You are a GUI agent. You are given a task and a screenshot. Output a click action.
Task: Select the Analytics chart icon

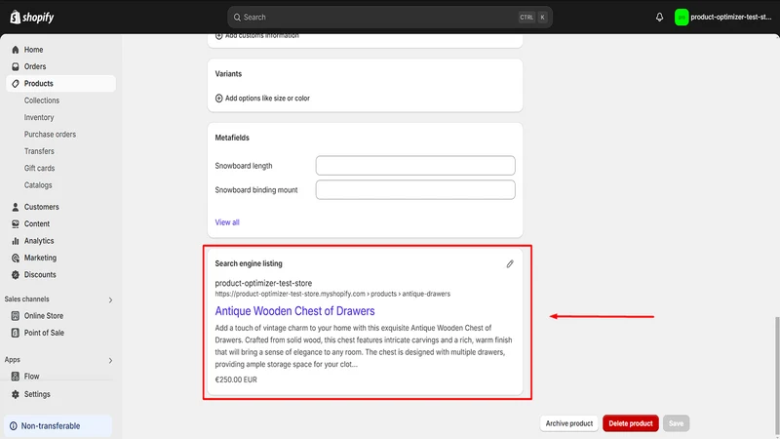tap(16, 241)
